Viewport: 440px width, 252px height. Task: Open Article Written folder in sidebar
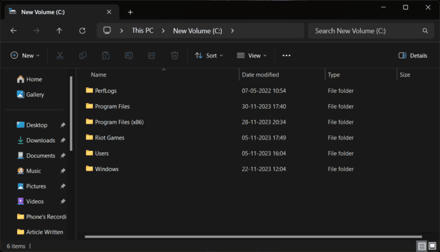(40, 232)
